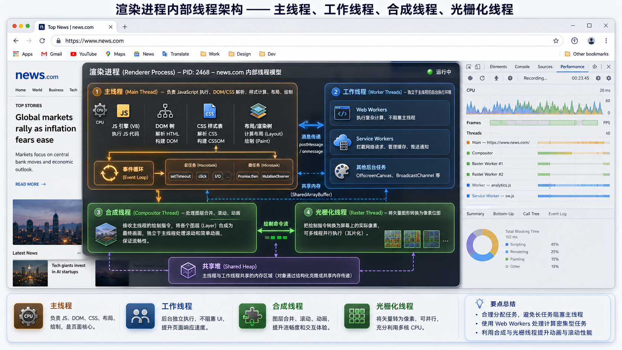This screenshot has width=622, height=350.
Task: Open a new tab with plus button
Action: (125, 27)
